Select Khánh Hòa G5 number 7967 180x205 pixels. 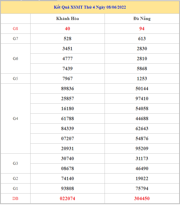tap(67, 79)
